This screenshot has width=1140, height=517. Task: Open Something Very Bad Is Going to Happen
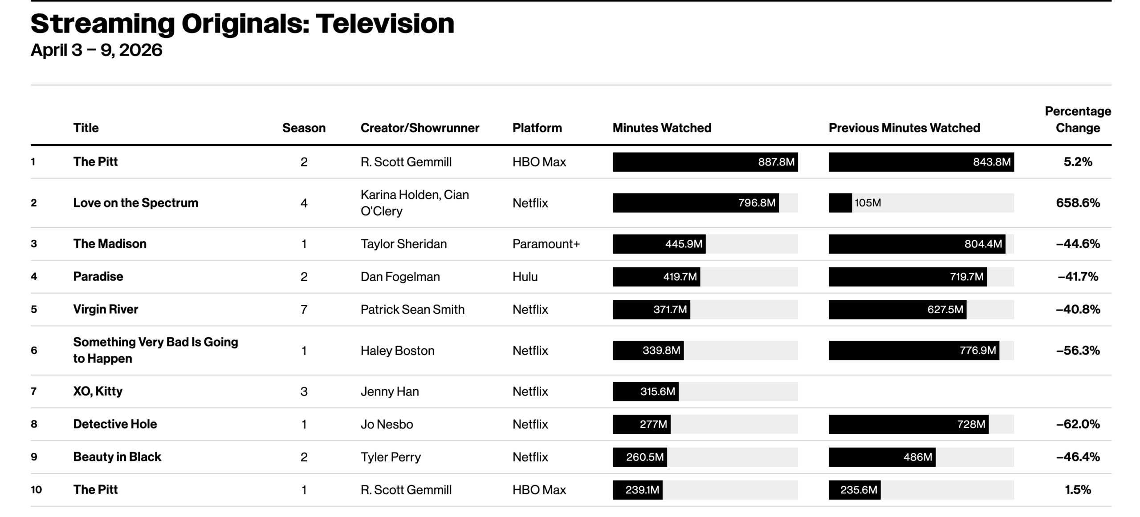(x=155, y=350)
